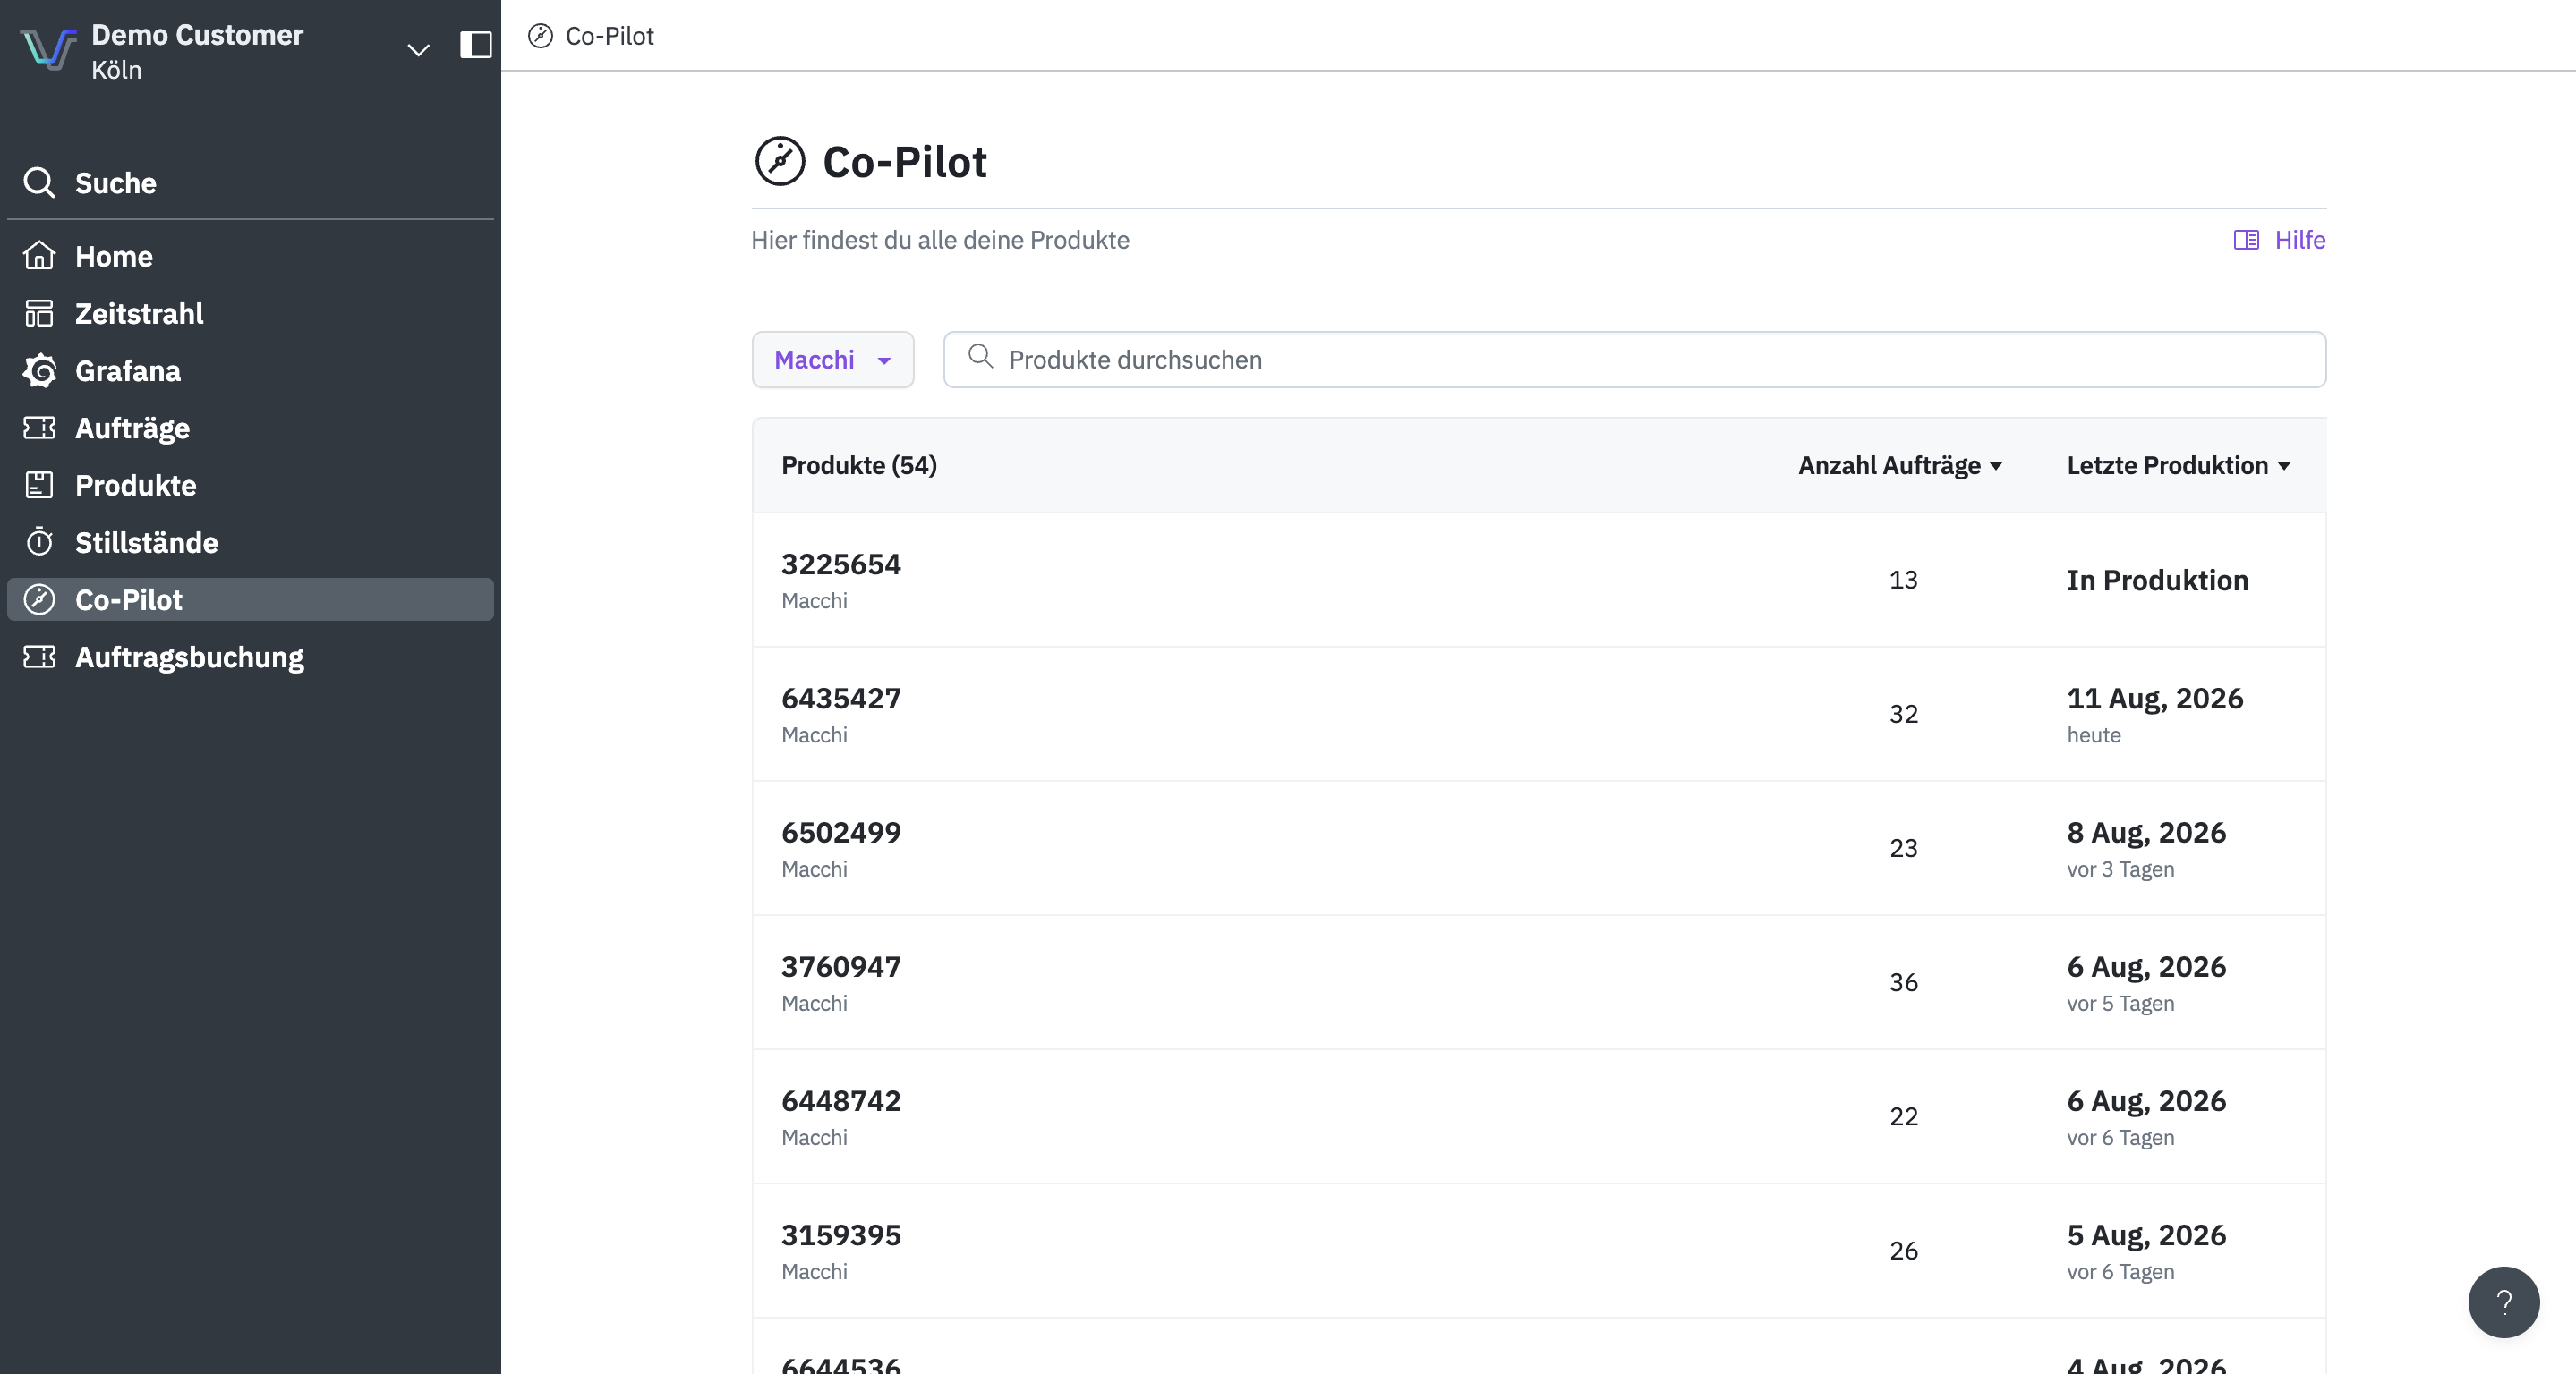Image resolution: width=2576 pixels, height=1374 pixels.
Task: Open product 6448742
Action: click(1538, 1116)
